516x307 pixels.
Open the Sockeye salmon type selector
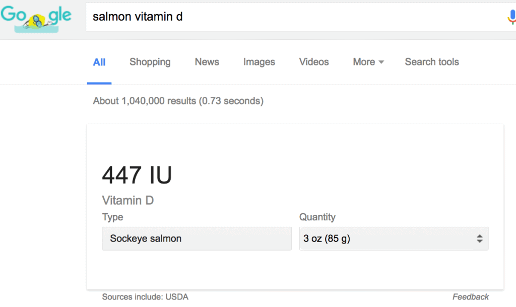pyautogui.click(x=197, y=238)
